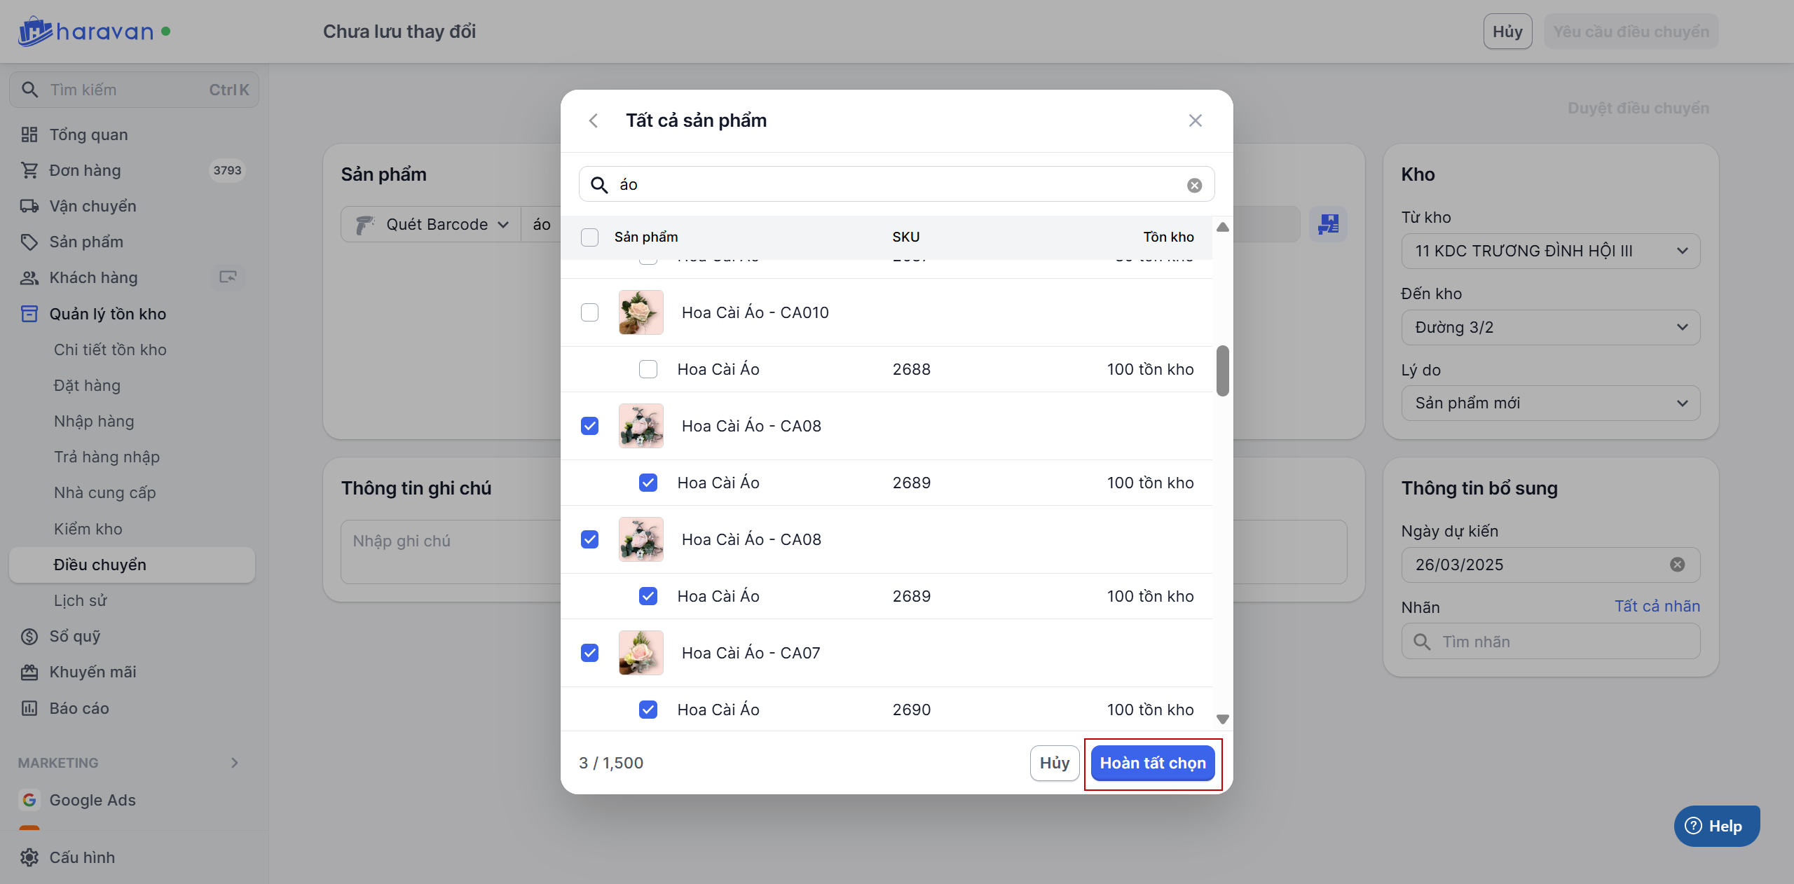This screenshot has height=884, width=1794.
Task: Clear the product search text 'áo'
Action: 1194,185
